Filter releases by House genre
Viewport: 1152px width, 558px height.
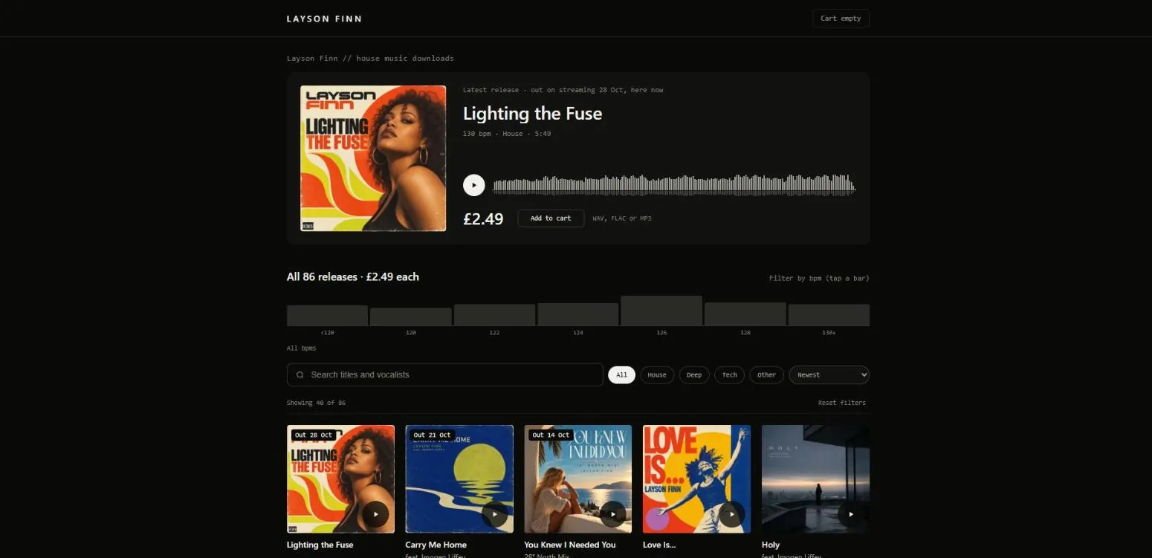[657, 375]
